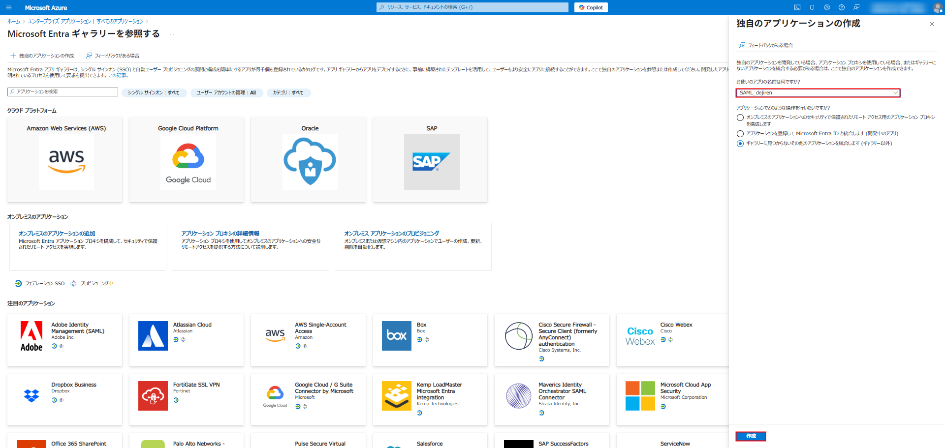Image resolution: width=945 pixels, height=448 pixels.
Task: Open Cisco Secure Firewall app card
Action: tap(552, 340)
